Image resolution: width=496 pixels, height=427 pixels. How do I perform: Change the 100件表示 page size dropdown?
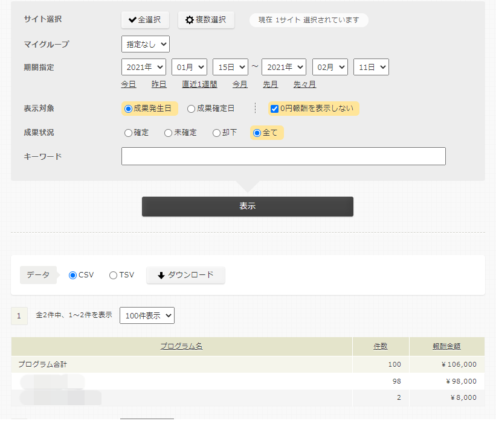pos(147,315)
